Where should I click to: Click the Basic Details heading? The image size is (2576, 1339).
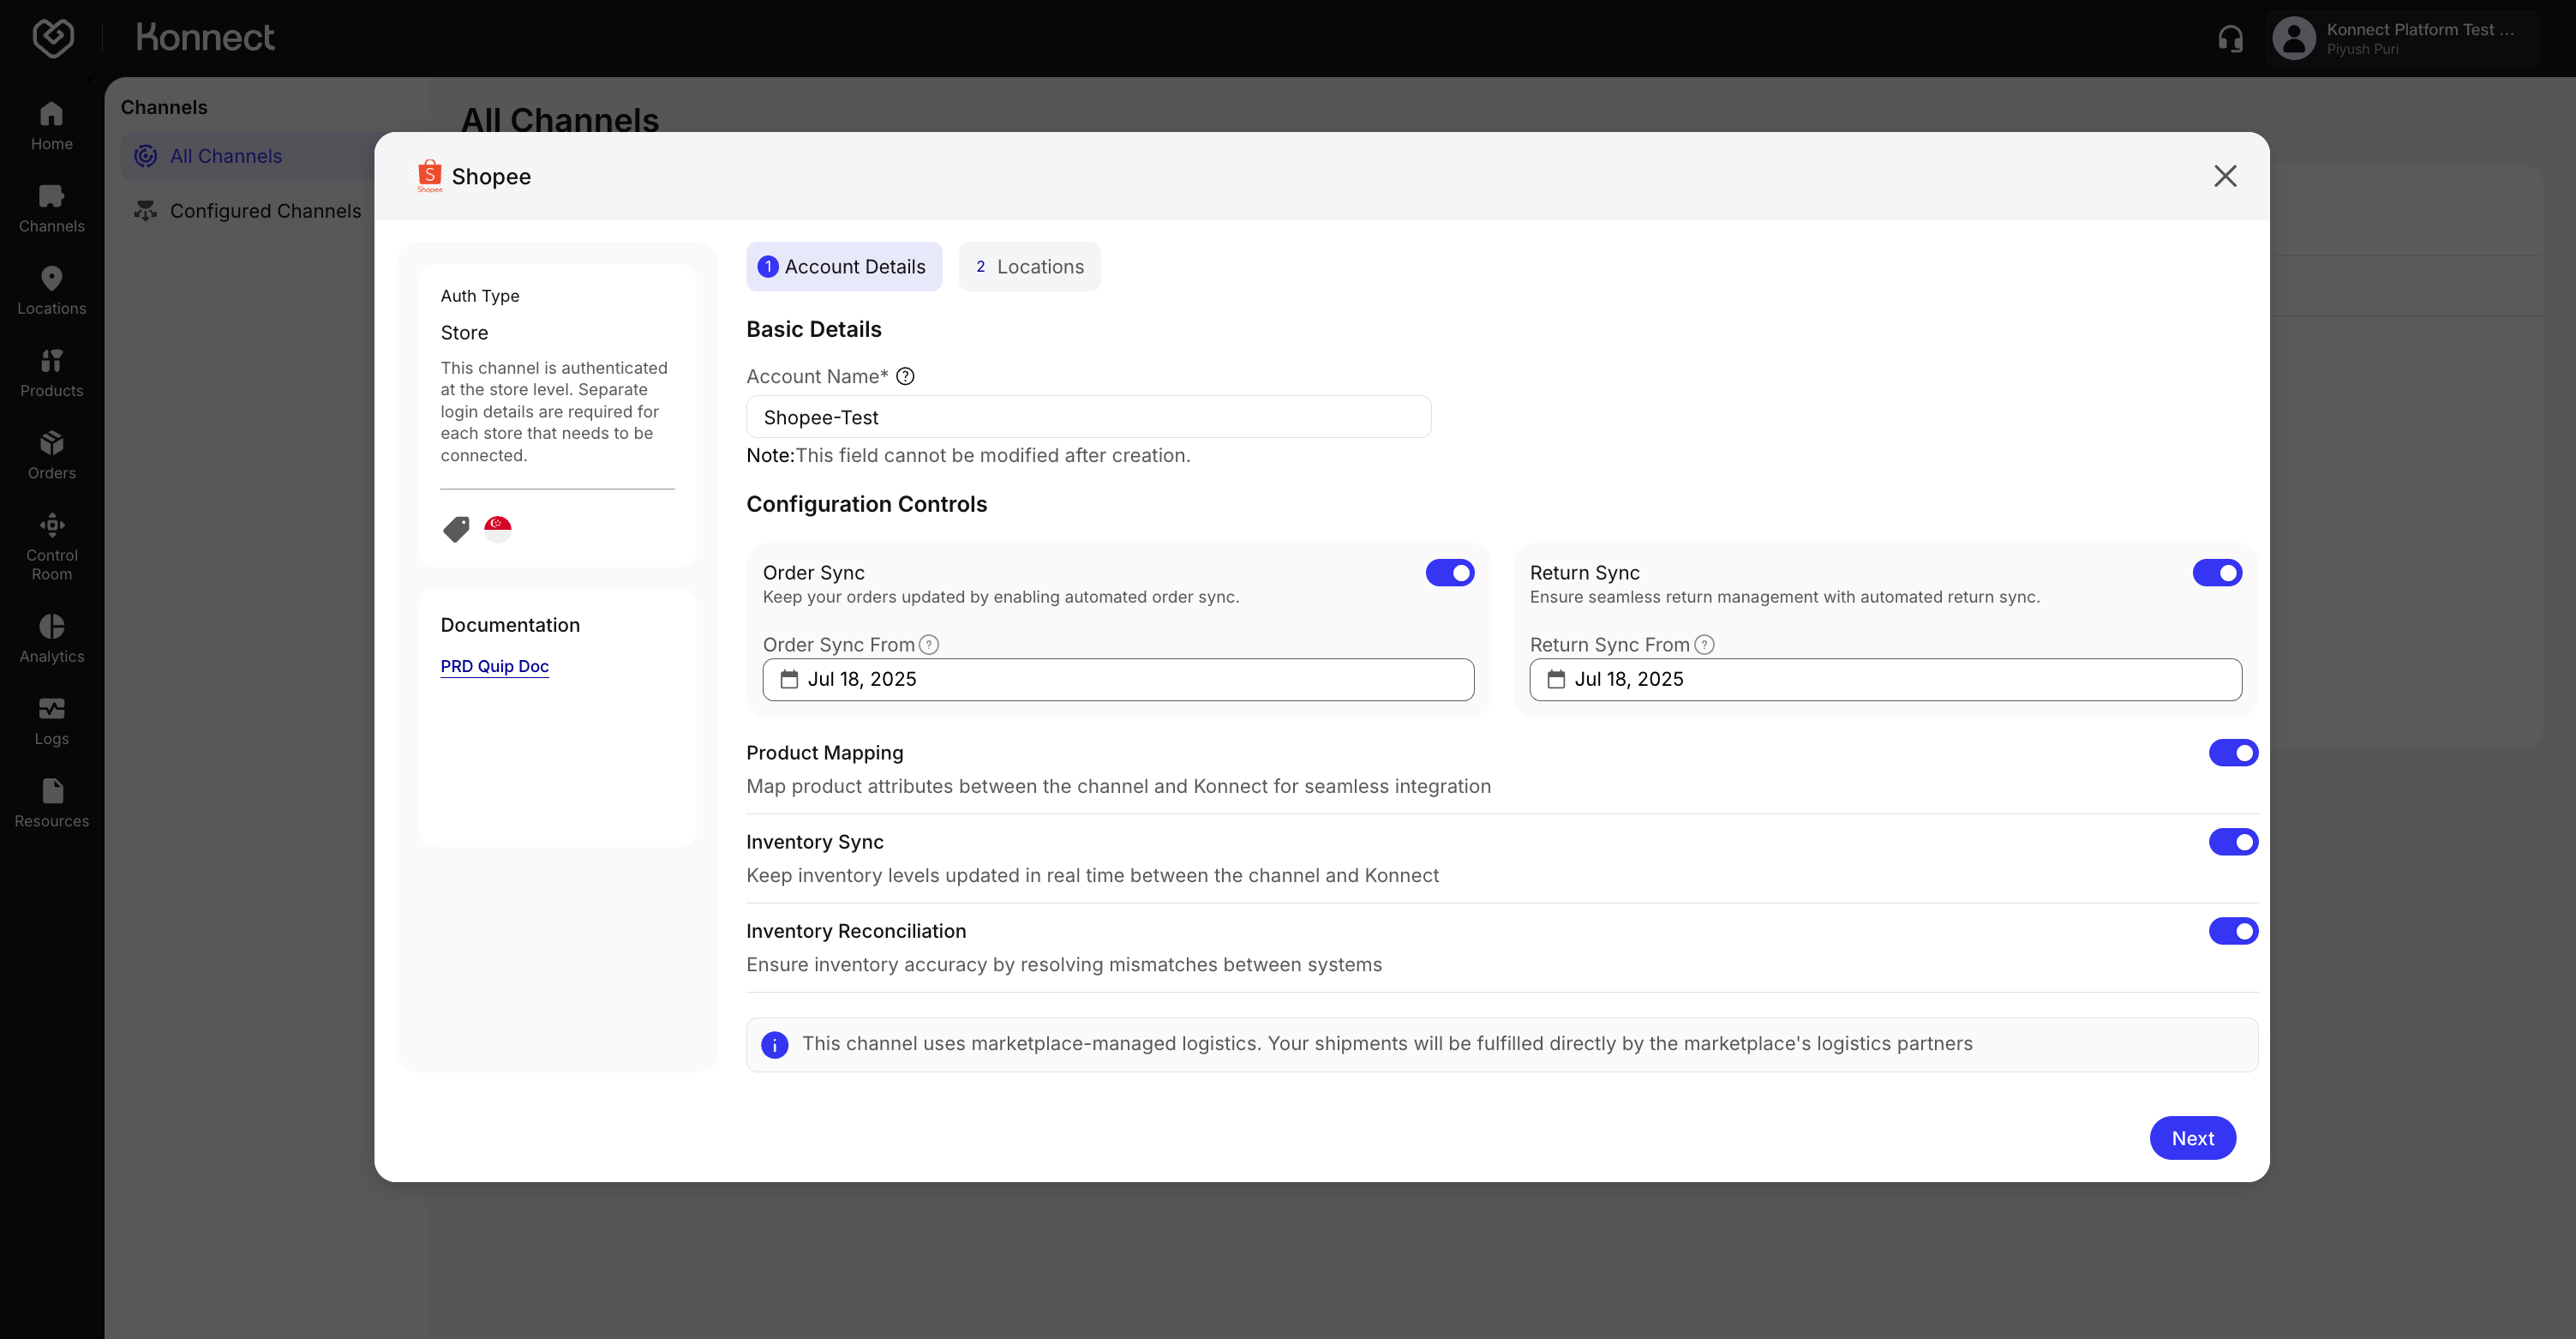point(813,329)
